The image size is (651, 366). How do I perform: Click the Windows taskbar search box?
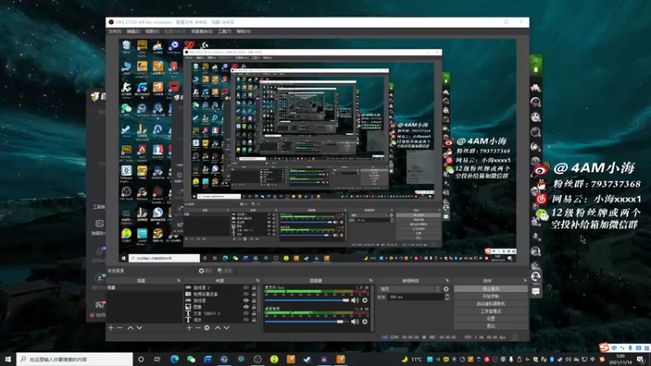(75, 359)
